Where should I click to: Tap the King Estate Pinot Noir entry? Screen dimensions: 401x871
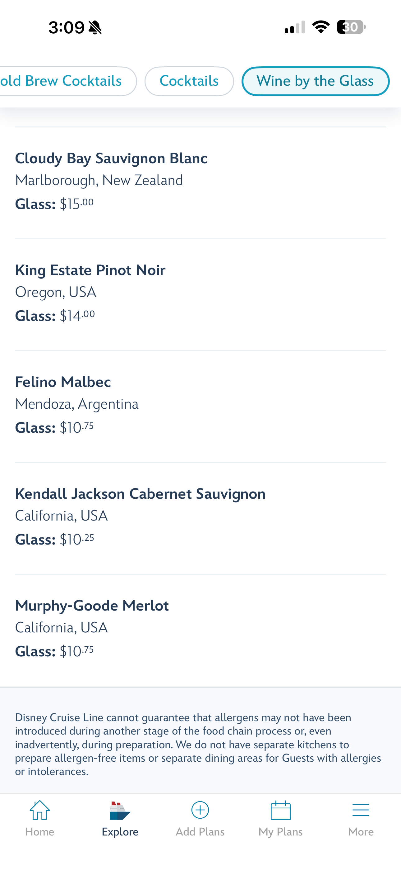click(x=90, y=270)
